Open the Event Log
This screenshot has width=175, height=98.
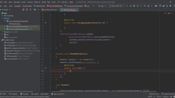[x=154, y=94]
